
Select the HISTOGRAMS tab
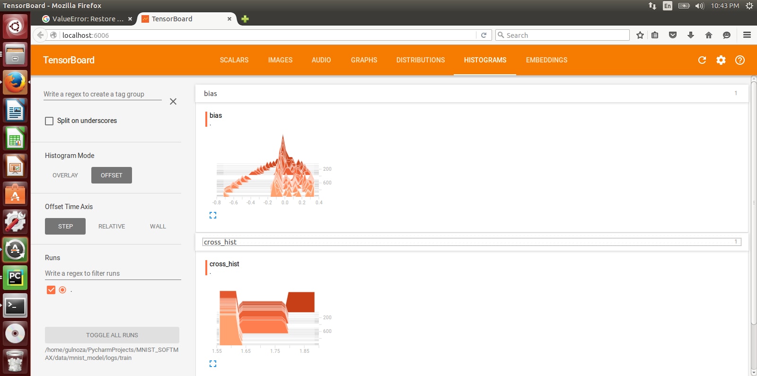485,60
